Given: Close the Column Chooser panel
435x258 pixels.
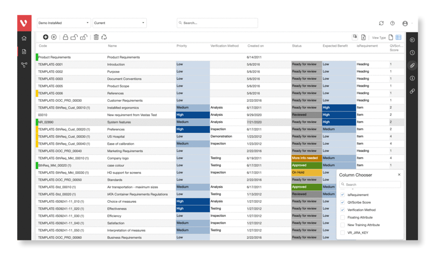Looking at the screenshot, I should 399,174.
